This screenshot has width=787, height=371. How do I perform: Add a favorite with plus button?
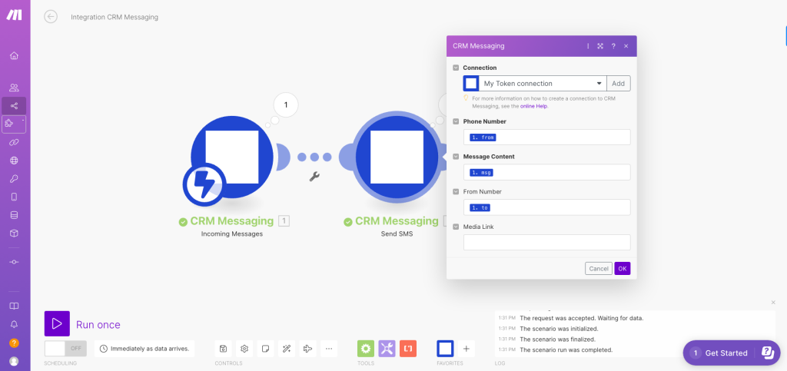pyautogui.click(x=467, y=349)
